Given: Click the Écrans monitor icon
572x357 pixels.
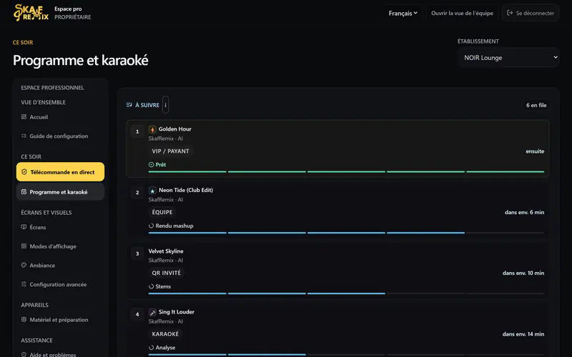Looking at the screenshot, I should [x=24, y=227].
